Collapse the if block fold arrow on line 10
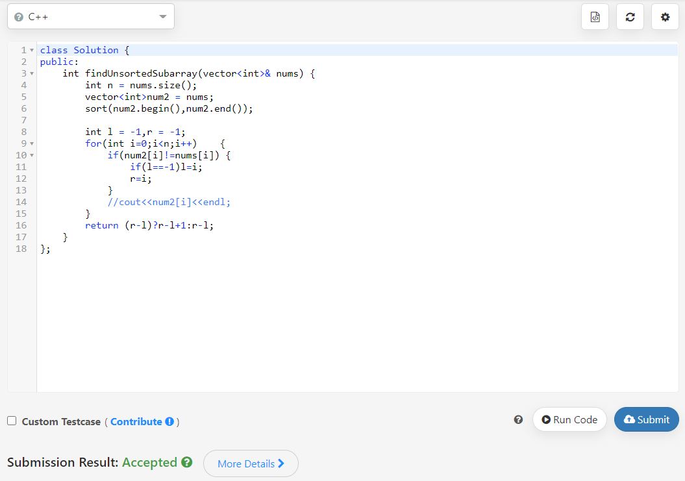Image resolution: width=685 pixels, height=481 pixels. point(32,156)
